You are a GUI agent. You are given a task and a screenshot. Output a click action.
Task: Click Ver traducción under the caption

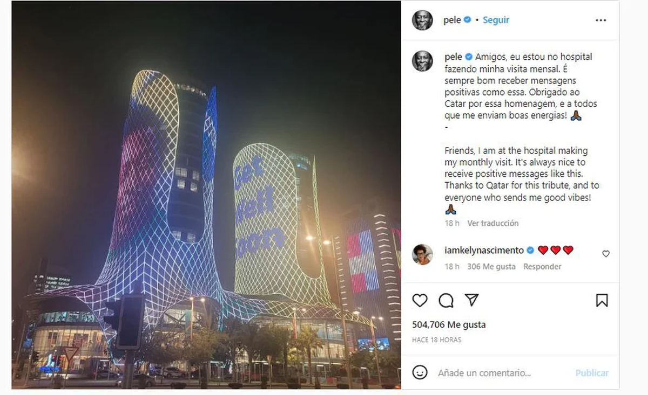coord(492,223)
